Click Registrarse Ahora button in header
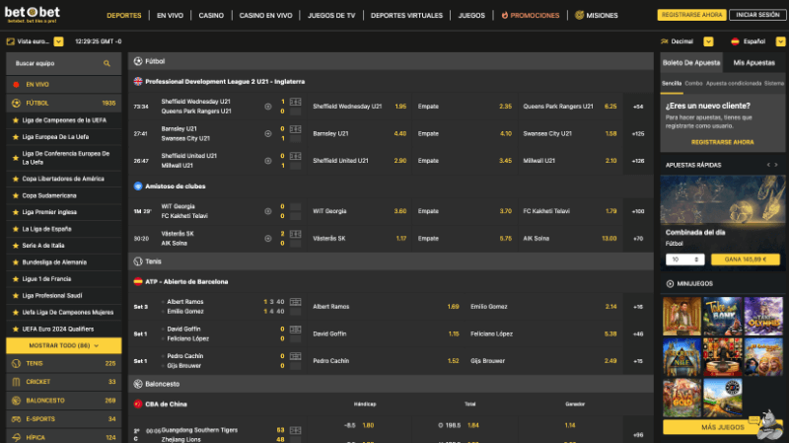This screenshot has width=789, height=443. [692, 15]
